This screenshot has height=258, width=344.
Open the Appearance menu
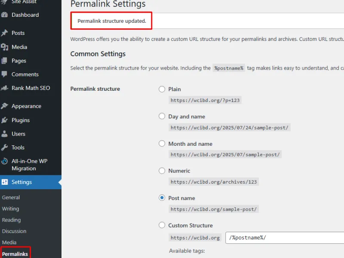tap(26, 106)
